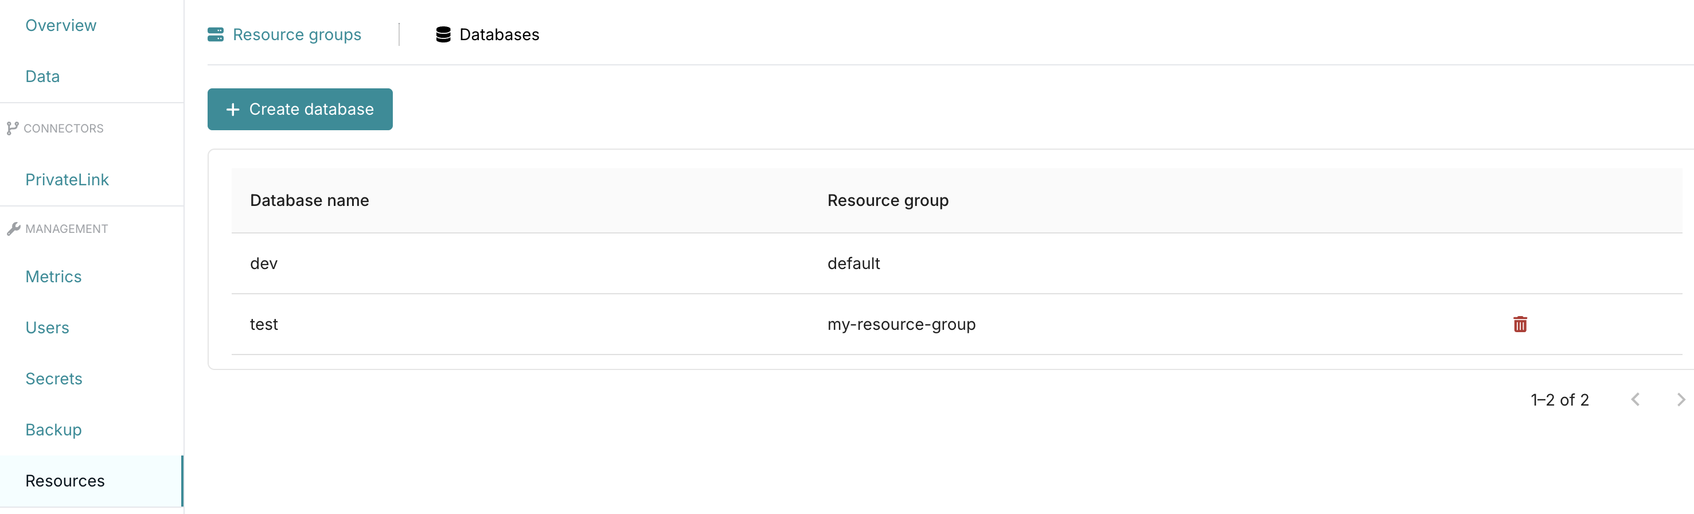Select the test database name cell
The image size is (1694, 514).
(x=264, y=325)
